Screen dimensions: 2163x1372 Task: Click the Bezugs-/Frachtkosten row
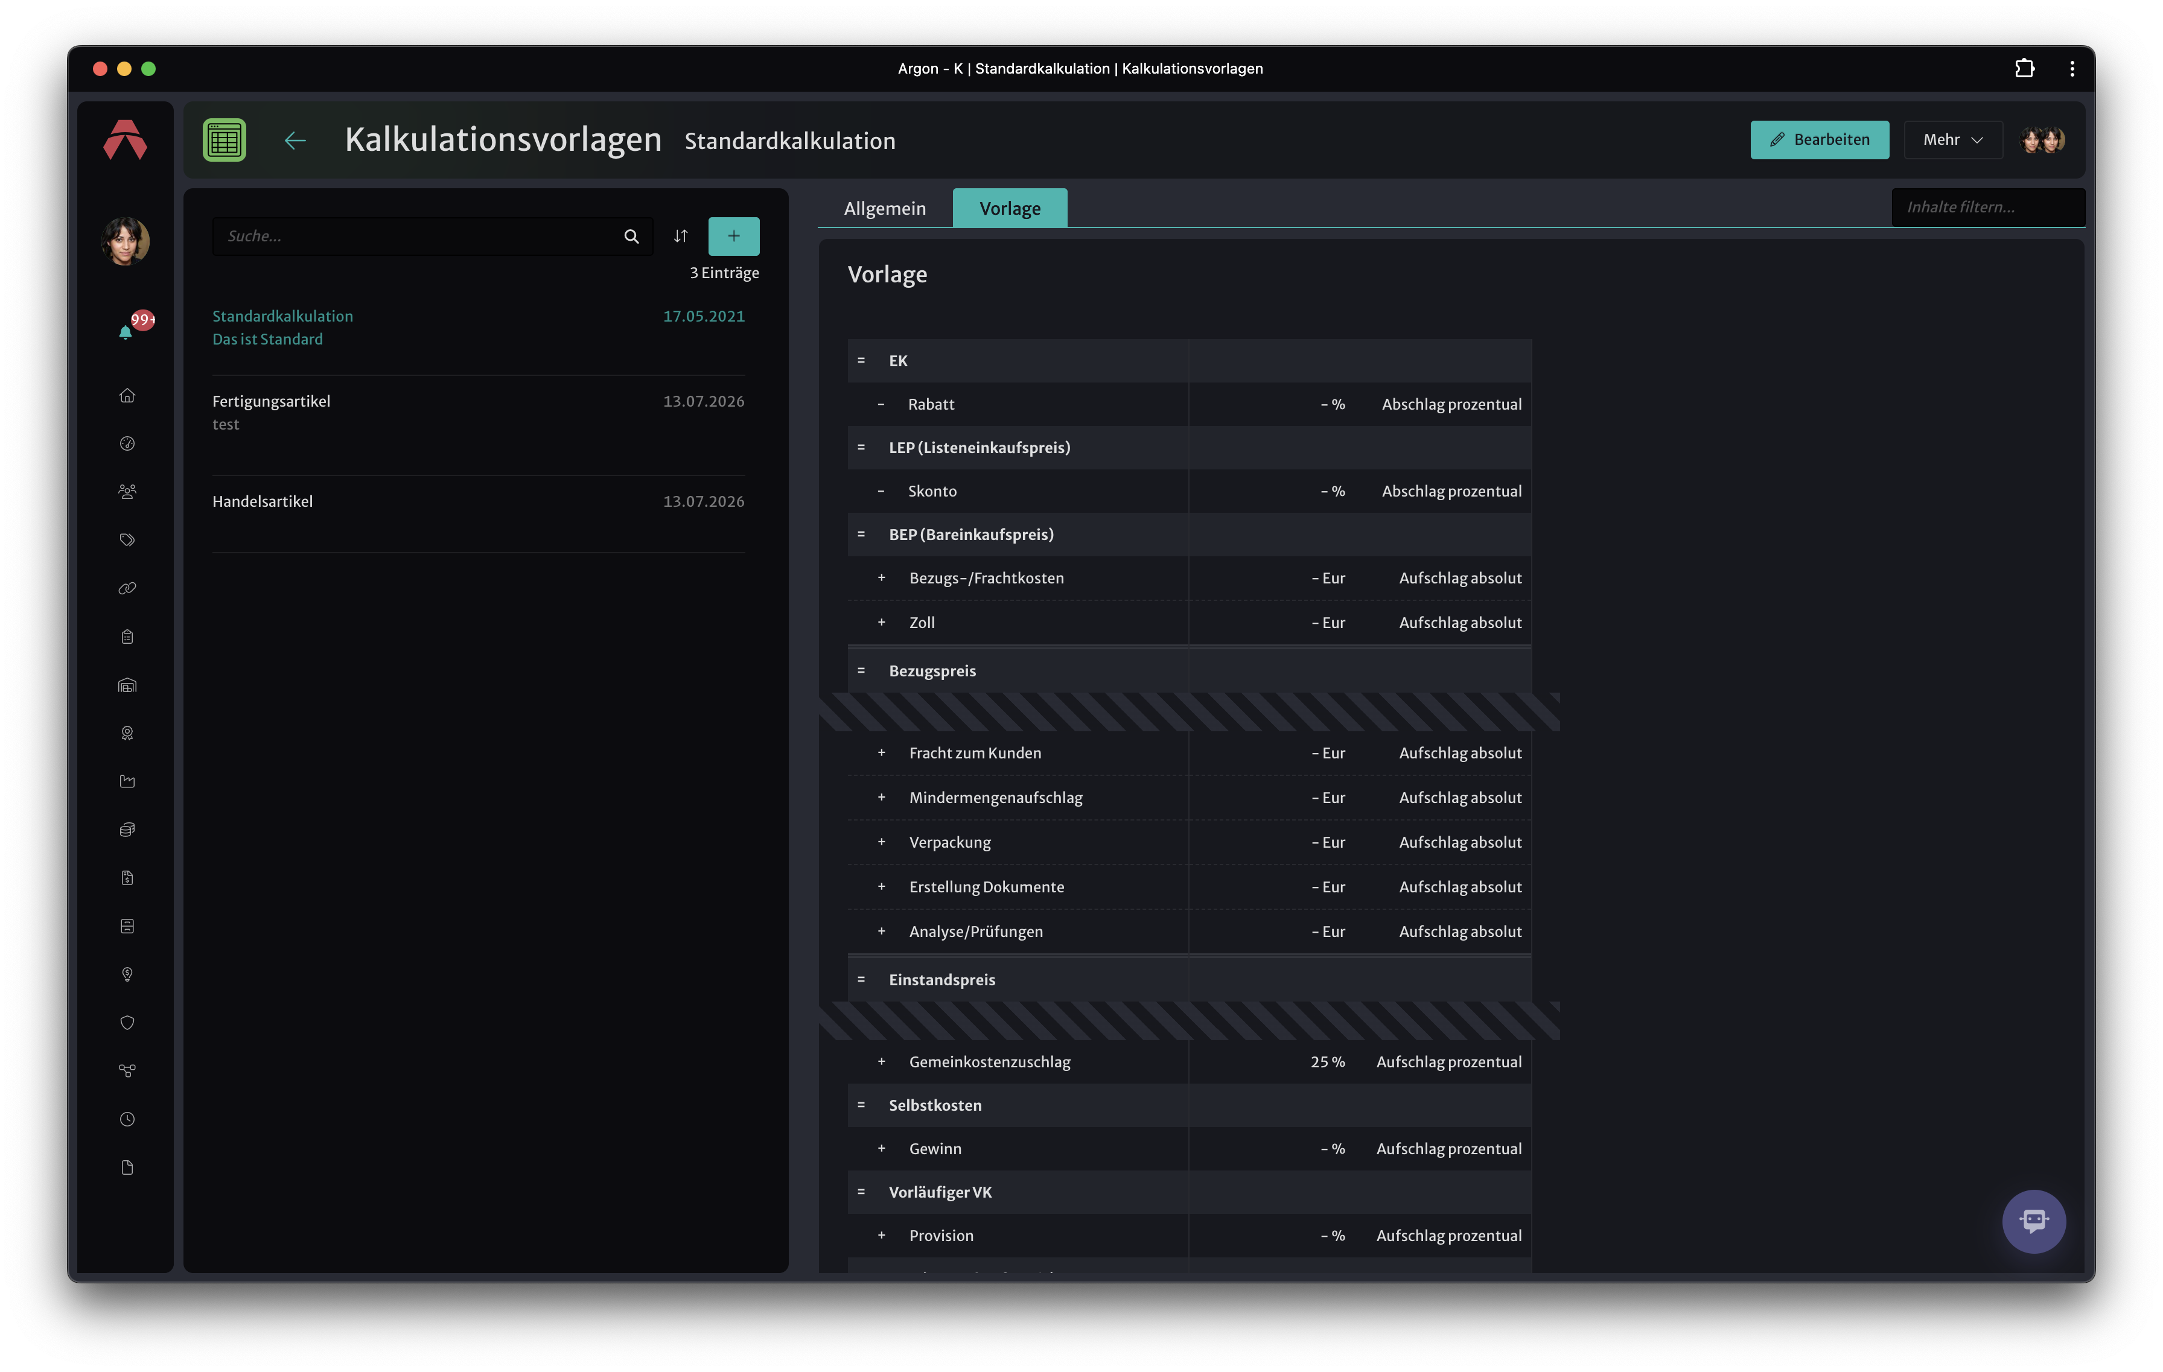(1190, 578)
